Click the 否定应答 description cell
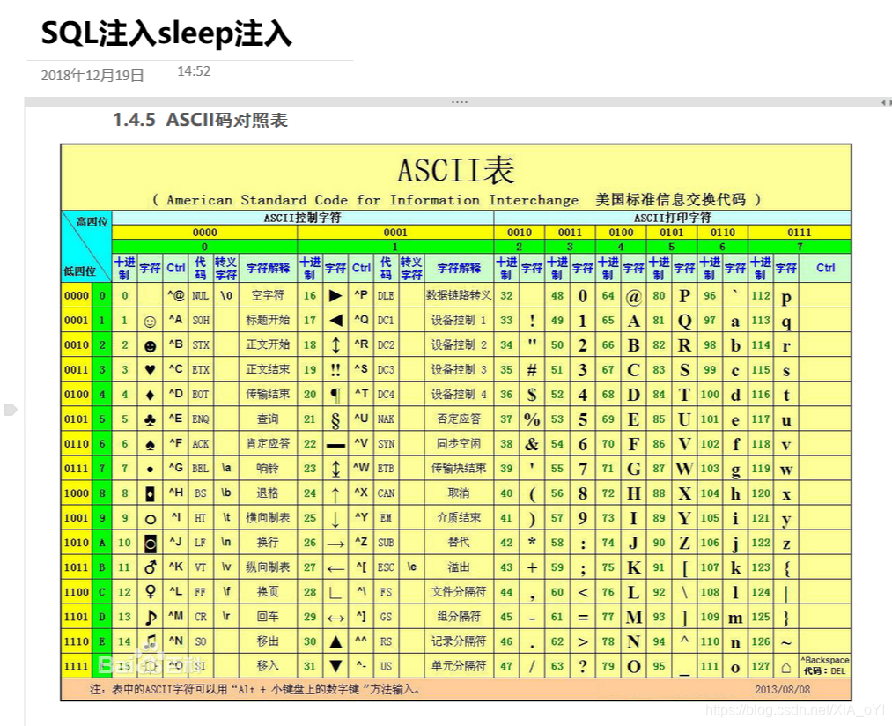The width and height of the screenshot is (892, 726). pyautogui.click(x=459, y=419)
